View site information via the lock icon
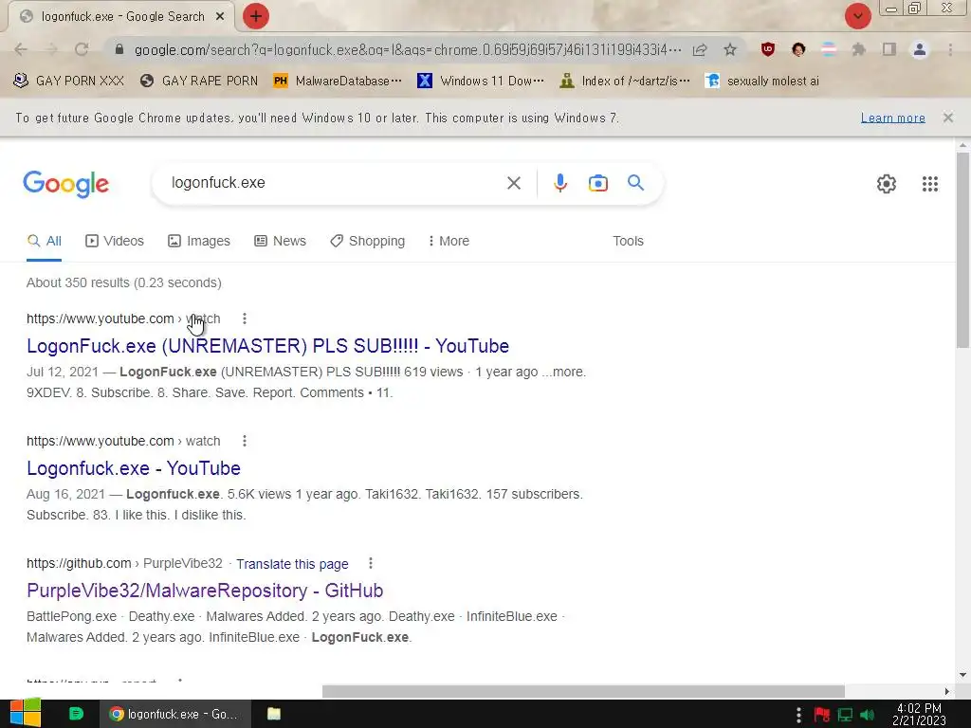971x728 pixels. [x=119, y=49]
